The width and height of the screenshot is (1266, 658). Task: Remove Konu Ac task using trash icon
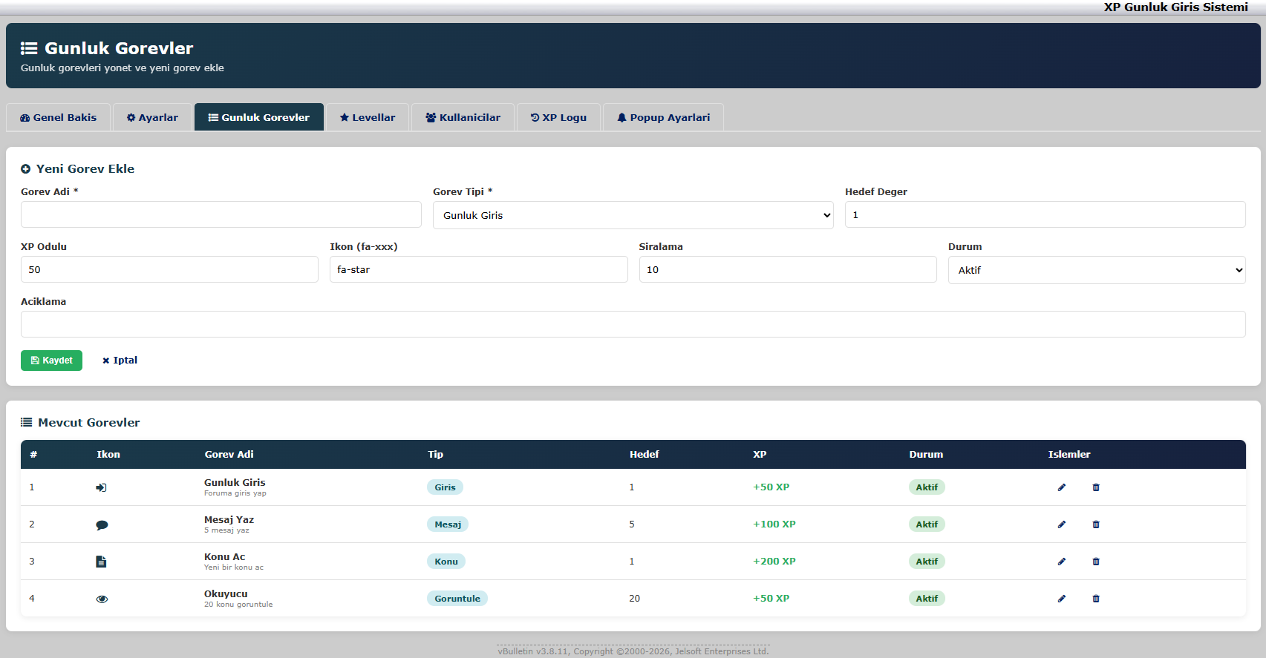point(1096,562)
